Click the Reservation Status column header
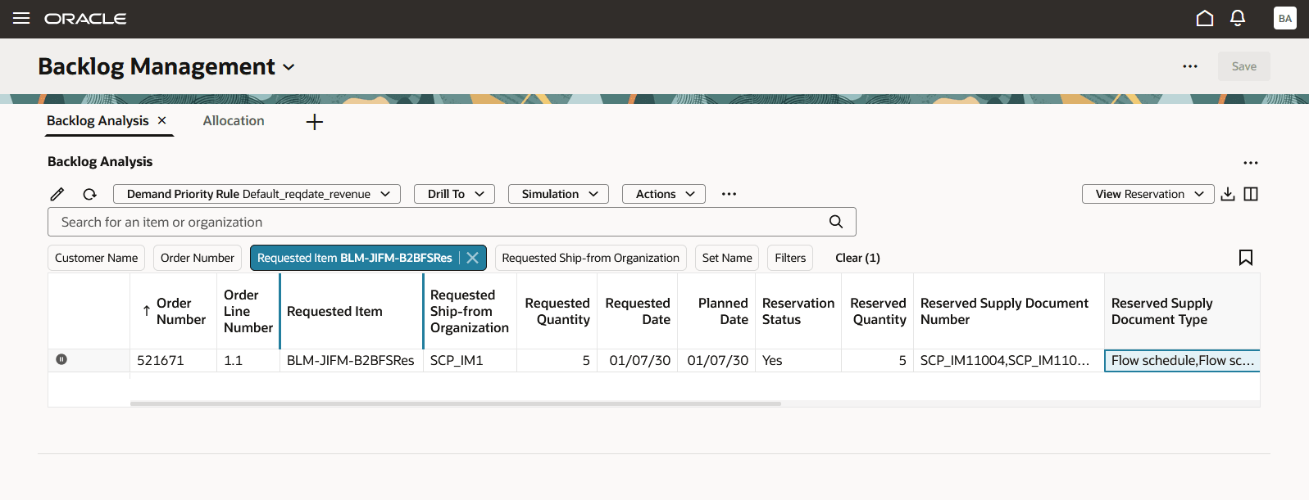 click(798, 311)
